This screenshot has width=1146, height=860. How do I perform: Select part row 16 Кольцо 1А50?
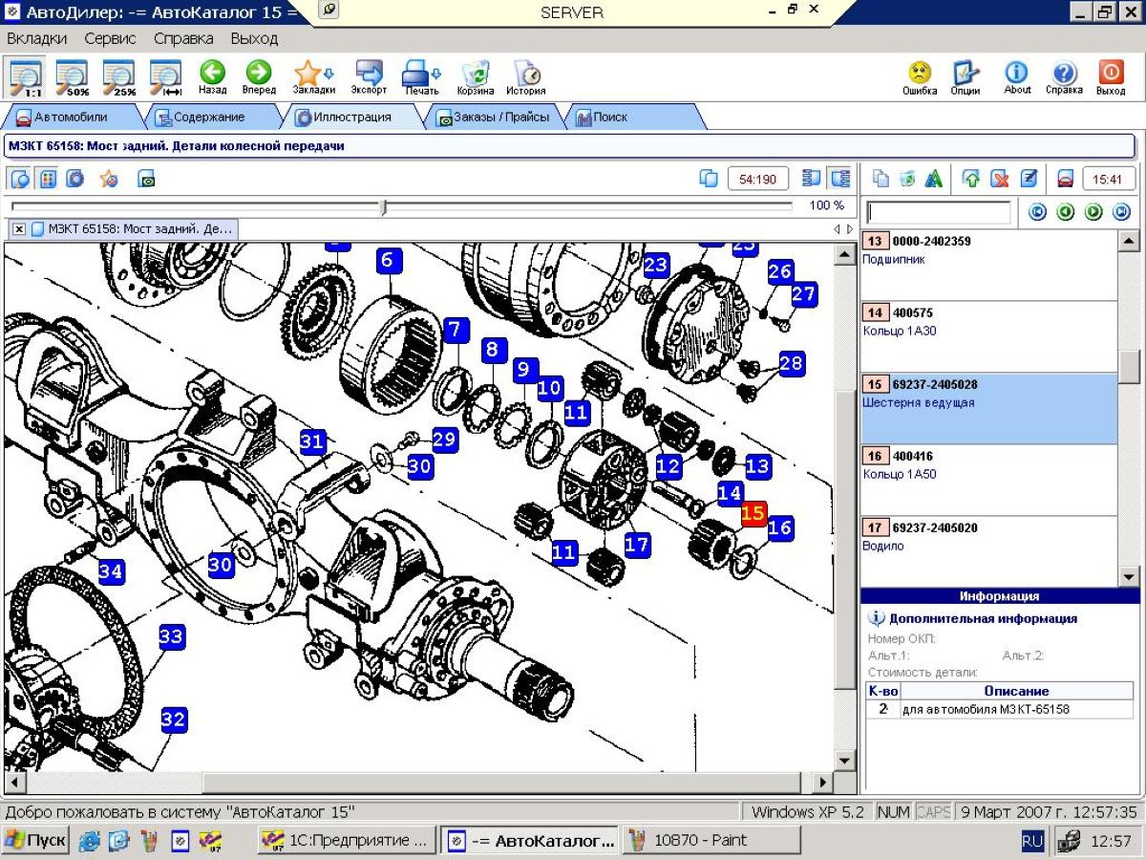pyautogui.click(x=988, y=480)
